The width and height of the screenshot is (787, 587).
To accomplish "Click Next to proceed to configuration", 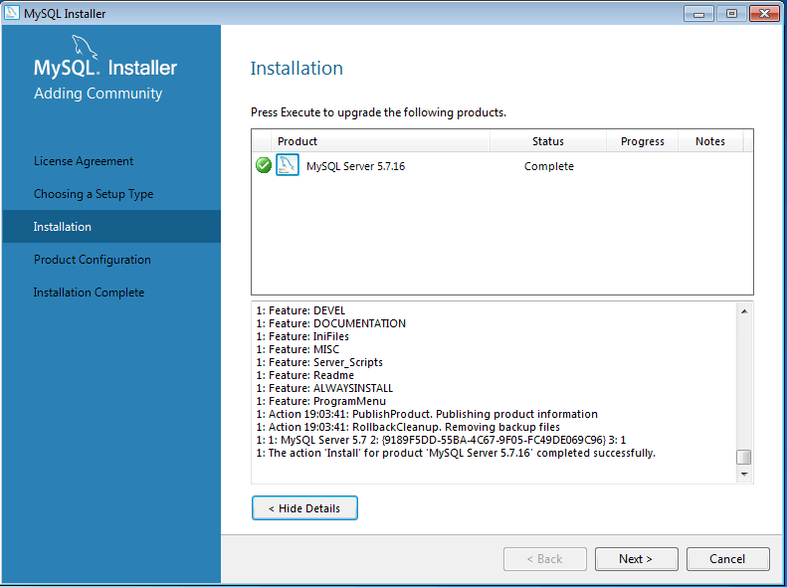I will (636, 559).
